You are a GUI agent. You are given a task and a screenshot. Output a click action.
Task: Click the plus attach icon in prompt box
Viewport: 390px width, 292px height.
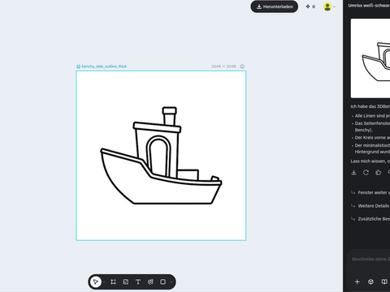357,281
